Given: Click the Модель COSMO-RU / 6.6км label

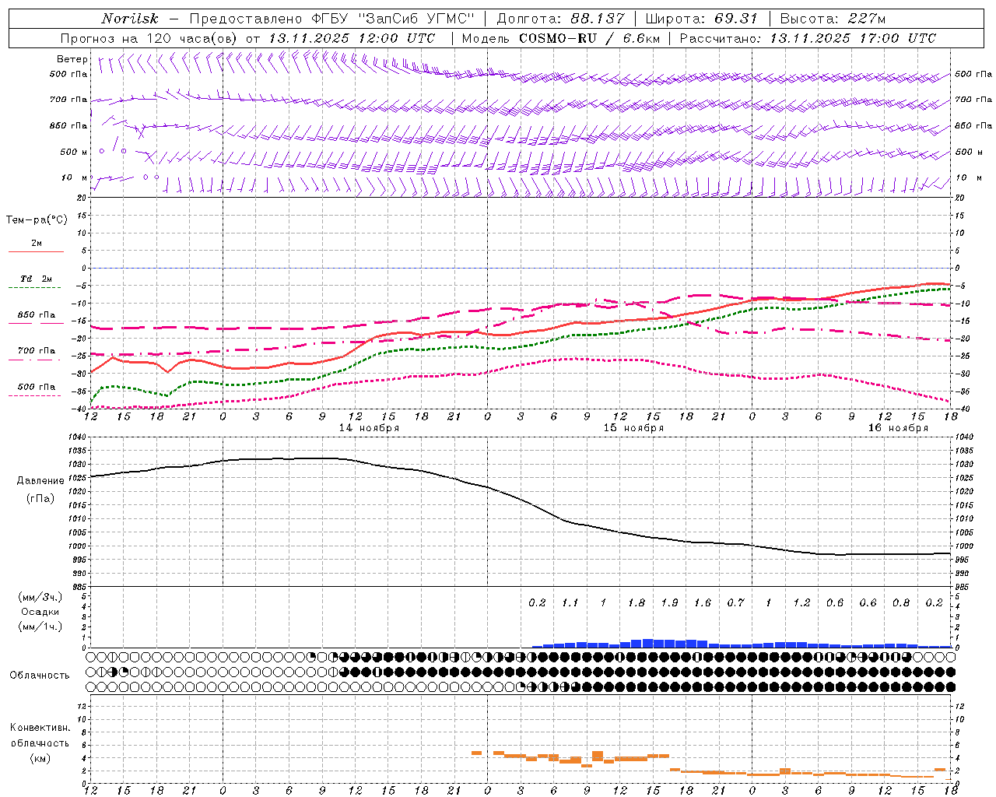Looking at the screenshot, I should click(x=561, y=38).
